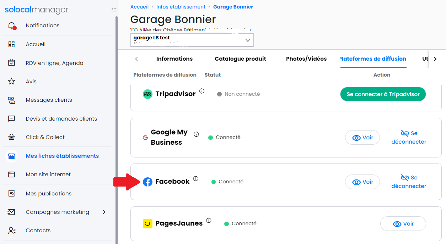Click the PagesJaunes 'Connecté' status

241,224
